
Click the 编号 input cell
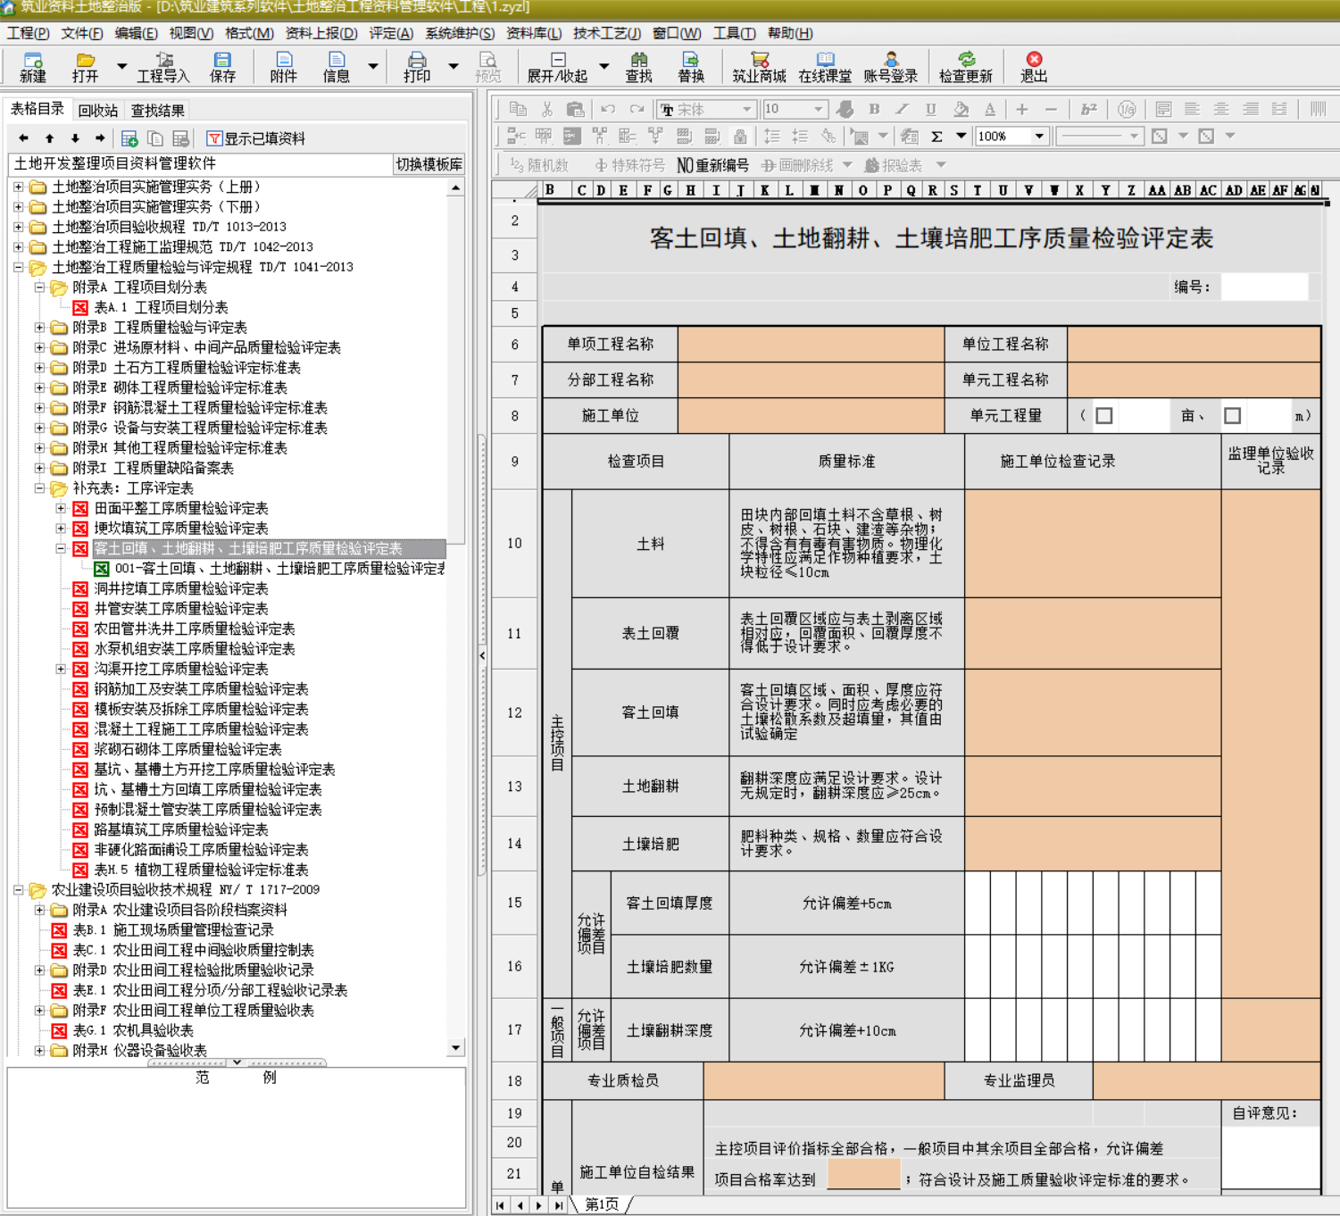click(x=1265, y=287)
